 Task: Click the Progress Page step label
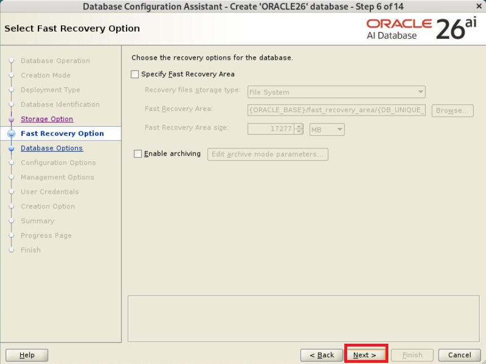(x=46, y=235)
